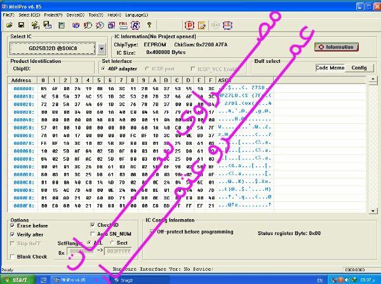Click the Open file toolbar icon

(9, 25)
